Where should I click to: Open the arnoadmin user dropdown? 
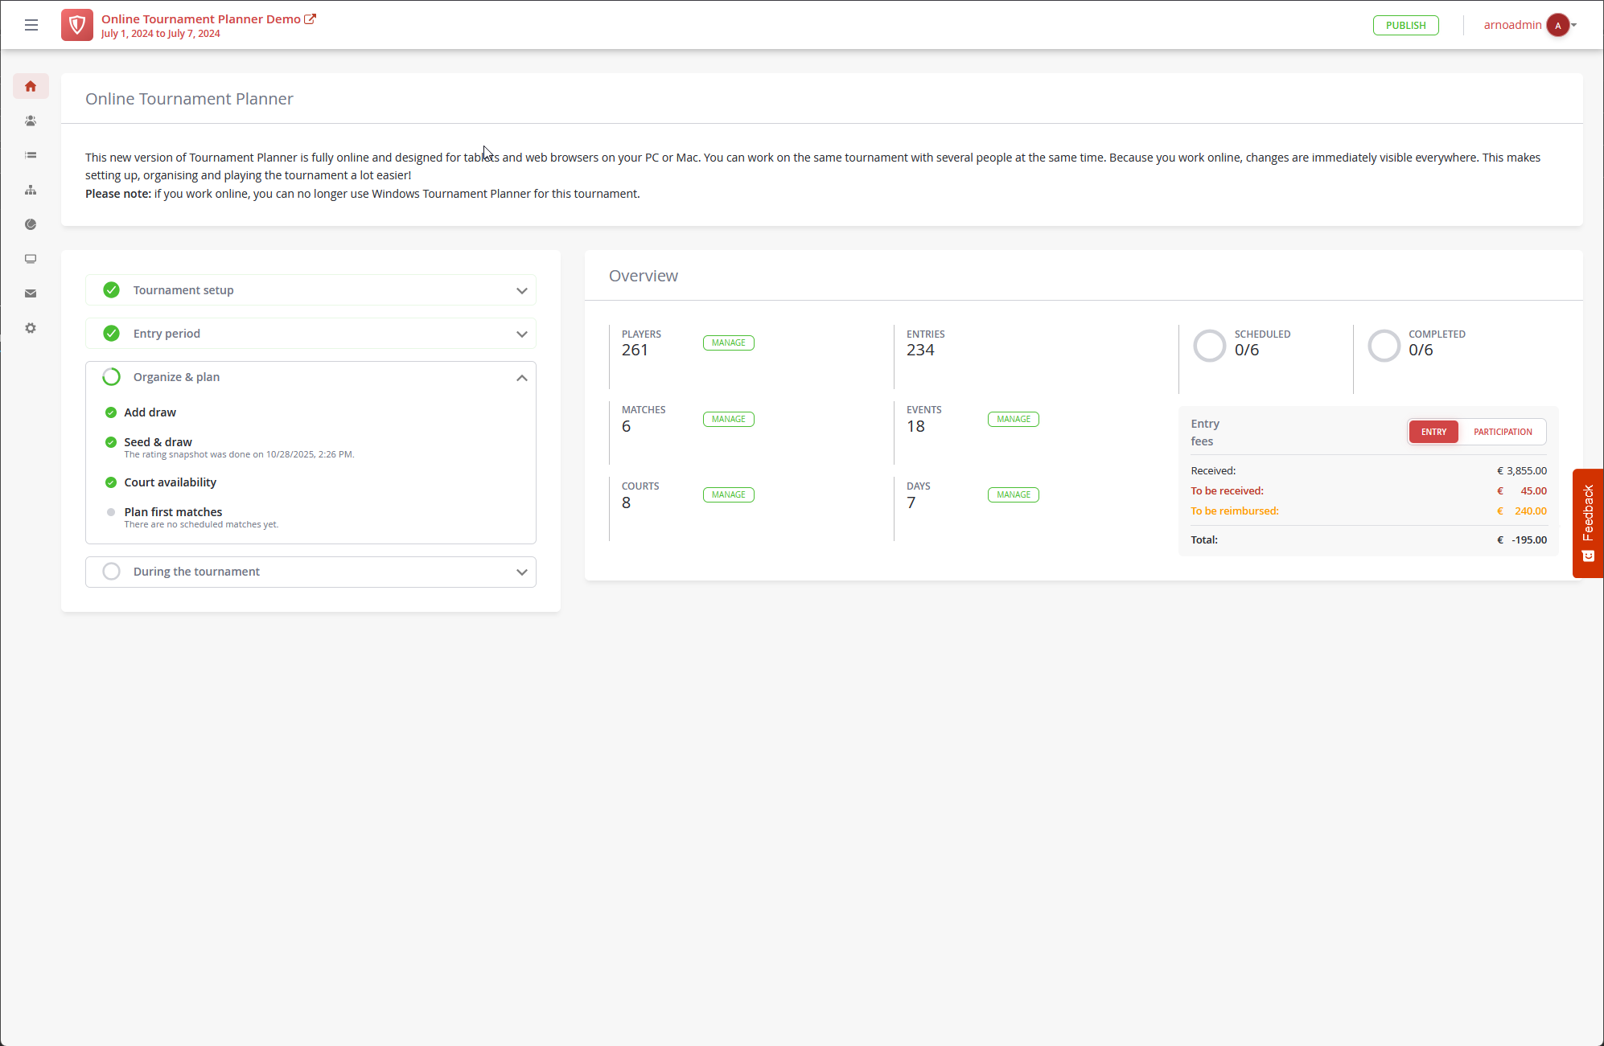tap(1528, 25)
